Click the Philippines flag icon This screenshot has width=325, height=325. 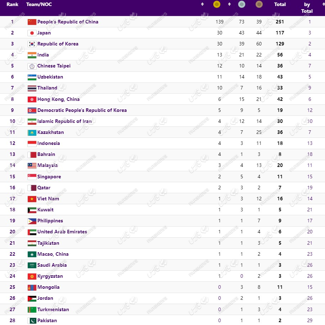click(x=32, y=221)
